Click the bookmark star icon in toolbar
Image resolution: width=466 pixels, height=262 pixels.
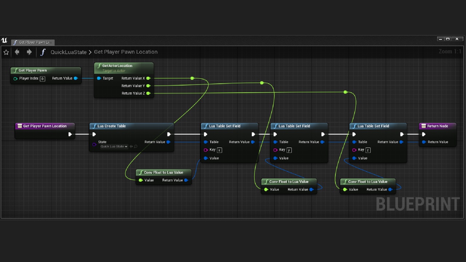point(6,52)
